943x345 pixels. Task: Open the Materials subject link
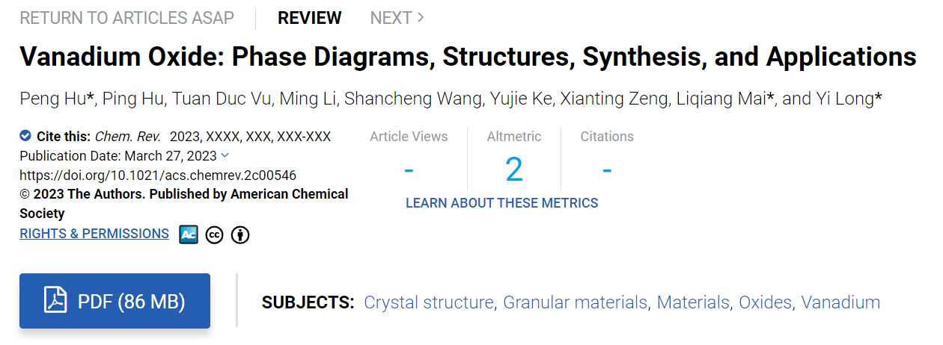click(693, 302)
